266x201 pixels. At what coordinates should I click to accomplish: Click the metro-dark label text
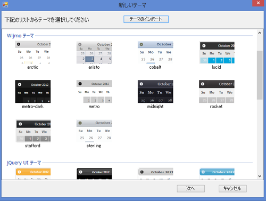coord(33,107)
